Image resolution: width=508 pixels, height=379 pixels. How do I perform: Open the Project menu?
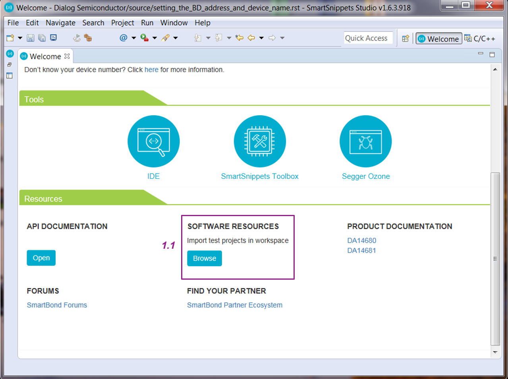pyautogui.click(x=123, y=23)
